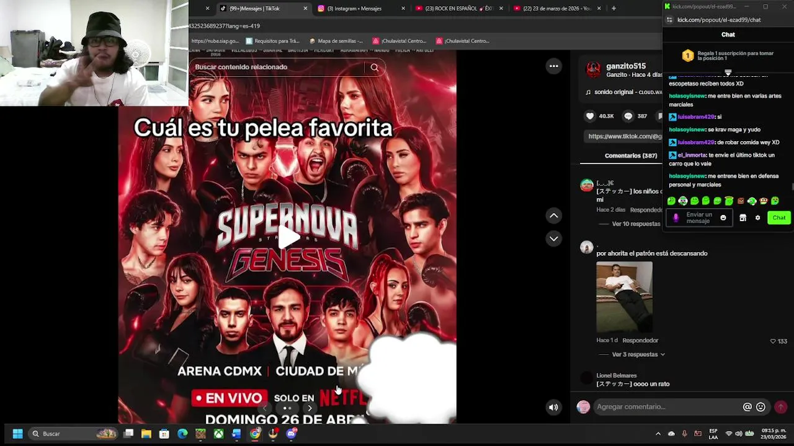Screen dimensions: 794x446
Task: Open the nube.siap.go bookmark
Action: [x=215, y=41]
